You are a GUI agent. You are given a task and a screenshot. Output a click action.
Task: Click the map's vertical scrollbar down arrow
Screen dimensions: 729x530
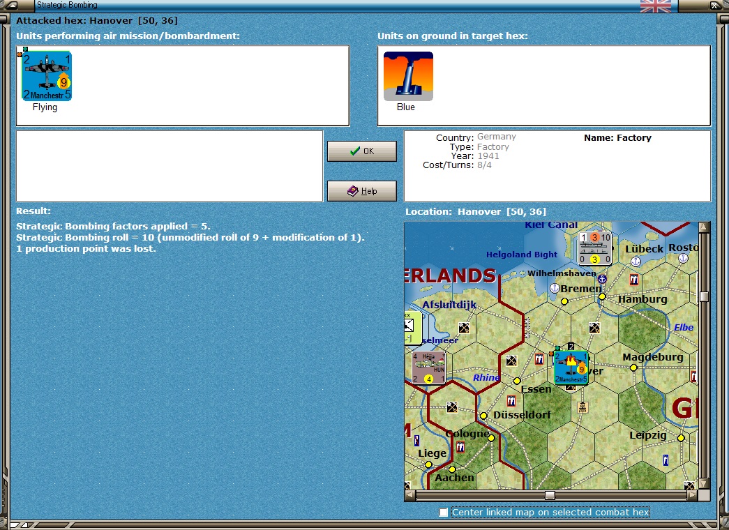[x=704, y=484]
